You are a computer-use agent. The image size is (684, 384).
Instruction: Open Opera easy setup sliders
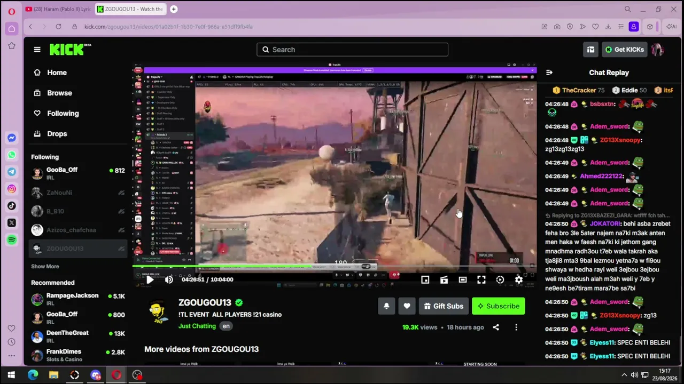pyautogui.click(x=621, y=27)
